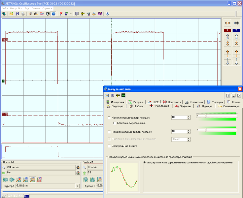Click channel 2 move down arrow

[236, 62]
